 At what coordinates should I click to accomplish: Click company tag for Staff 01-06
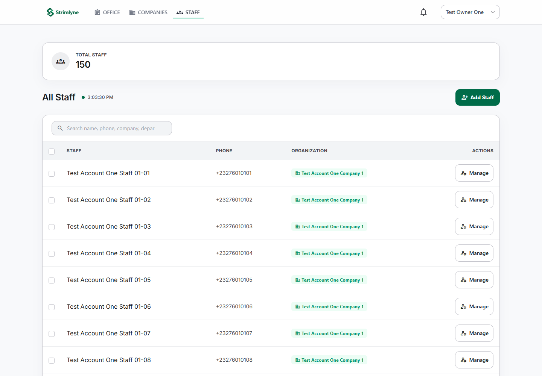pos(329,307)
